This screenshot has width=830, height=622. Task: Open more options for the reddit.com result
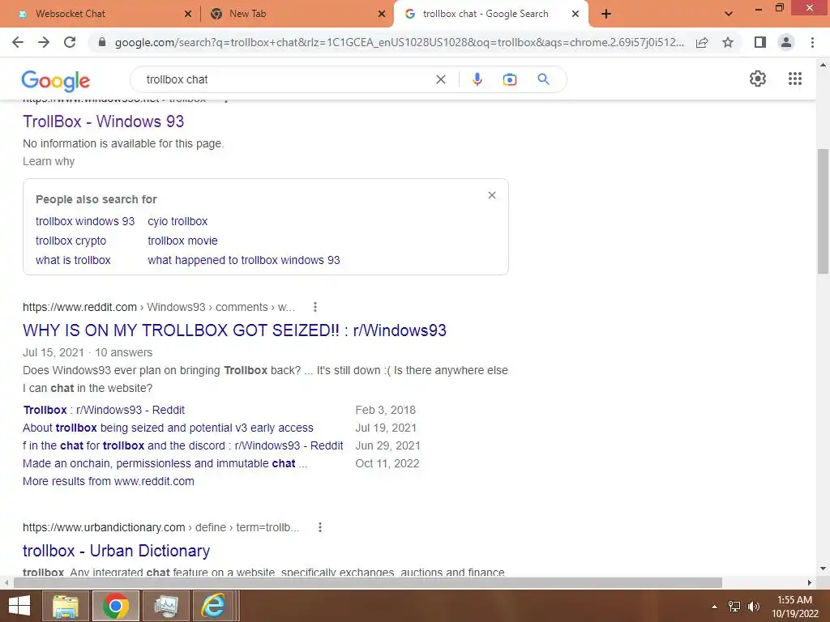(x=315, y=307)
